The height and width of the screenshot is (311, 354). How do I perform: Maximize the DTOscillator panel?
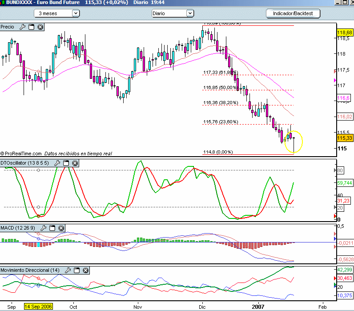click(x=66, y=163)
